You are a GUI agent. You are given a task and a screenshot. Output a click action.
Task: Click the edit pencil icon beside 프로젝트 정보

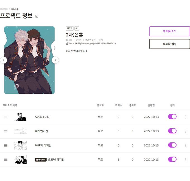(37, 16)
